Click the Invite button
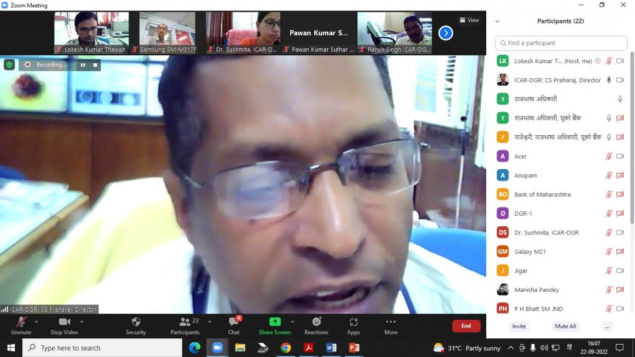This screenshot has width=635, height=357. [x=519, y=326]
